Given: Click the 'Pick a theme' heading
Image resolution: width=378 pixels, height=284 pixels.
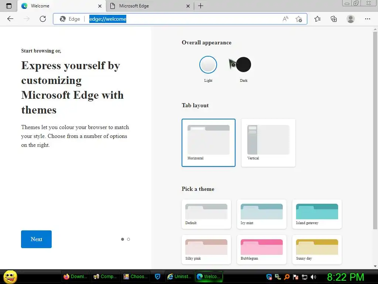Looking at the screenshot, I should click(x=198, y=189).
